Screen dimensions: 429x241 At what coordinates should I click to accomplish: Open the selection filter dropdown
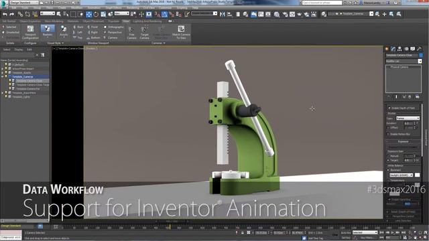tap(48, 13)
